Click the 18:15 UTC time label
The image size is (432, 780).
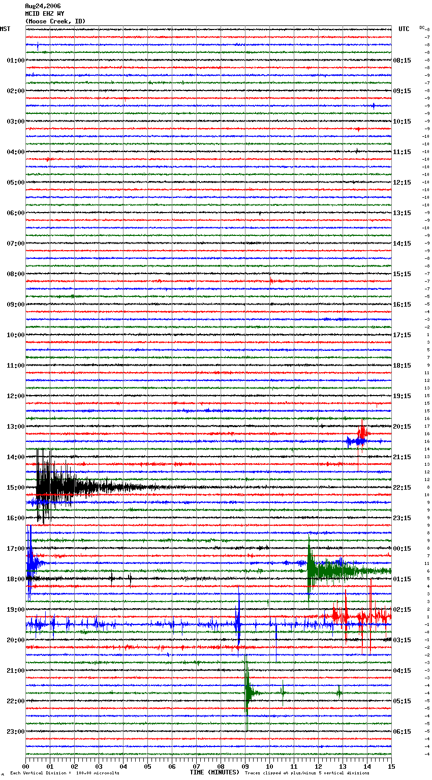point(402,366)
